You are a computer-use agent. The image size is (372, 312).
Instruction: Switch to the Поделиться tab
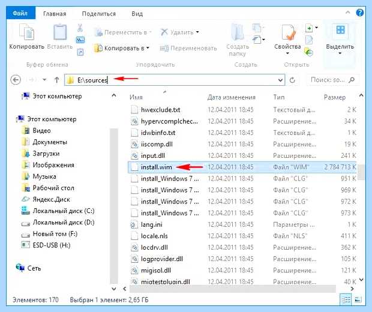(x=98, y=14)
